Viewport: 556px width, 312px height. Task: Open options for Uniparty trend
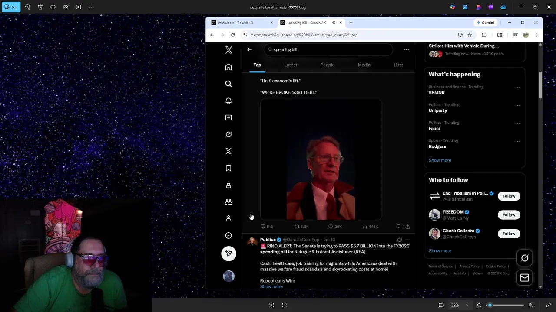click(517, 105)
